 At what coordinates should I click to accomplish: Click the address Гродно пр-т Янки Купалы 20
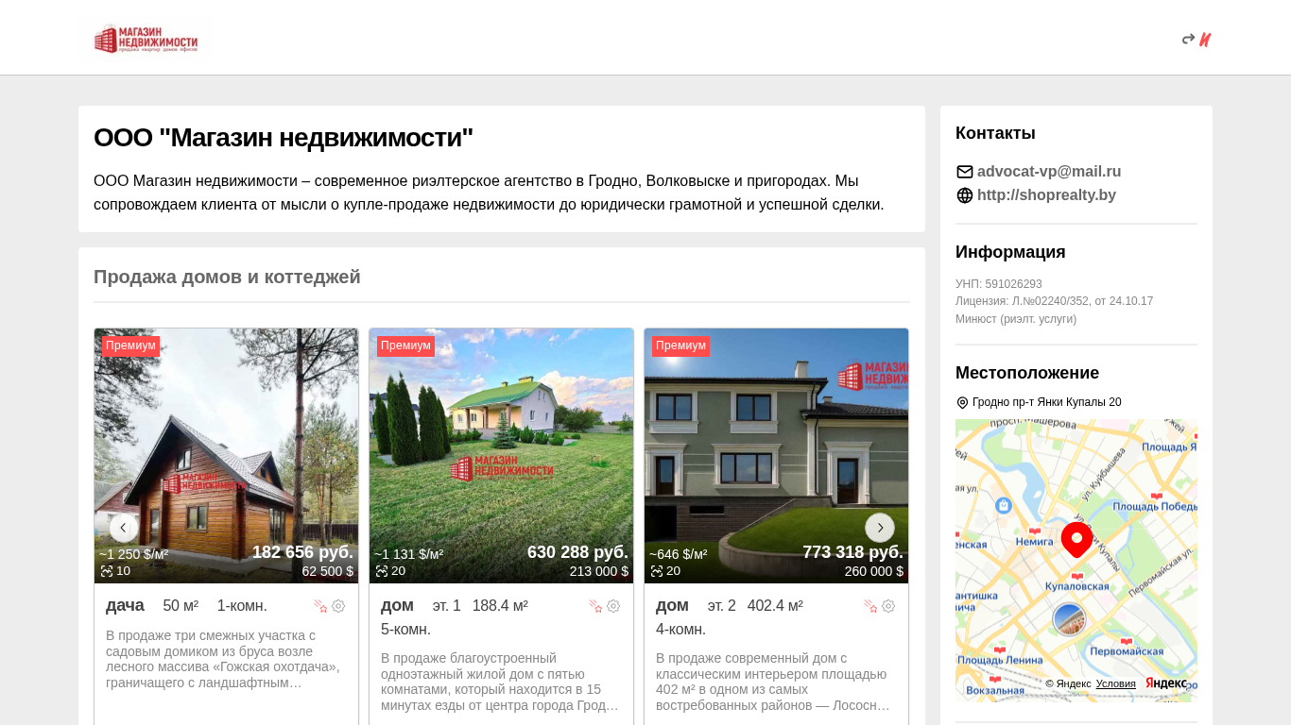point(1047,402)
